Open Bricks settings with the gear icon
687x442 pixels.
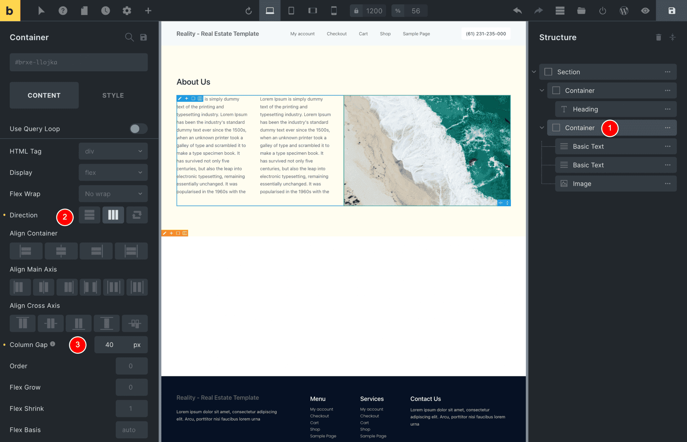point(127,10)
